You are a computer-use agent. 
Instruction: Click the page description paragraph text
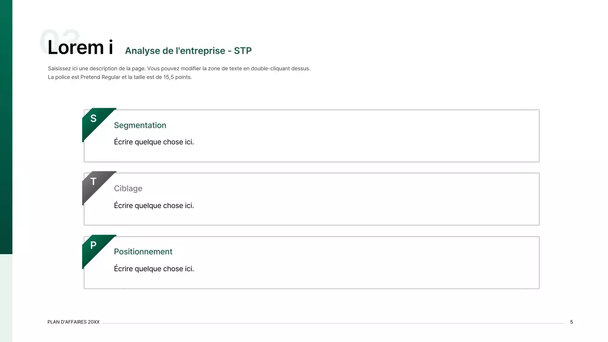pos(179,72)
